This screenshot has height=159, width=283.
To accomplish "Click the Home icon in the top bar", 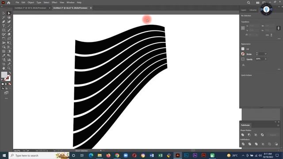I will pos(9,3).
